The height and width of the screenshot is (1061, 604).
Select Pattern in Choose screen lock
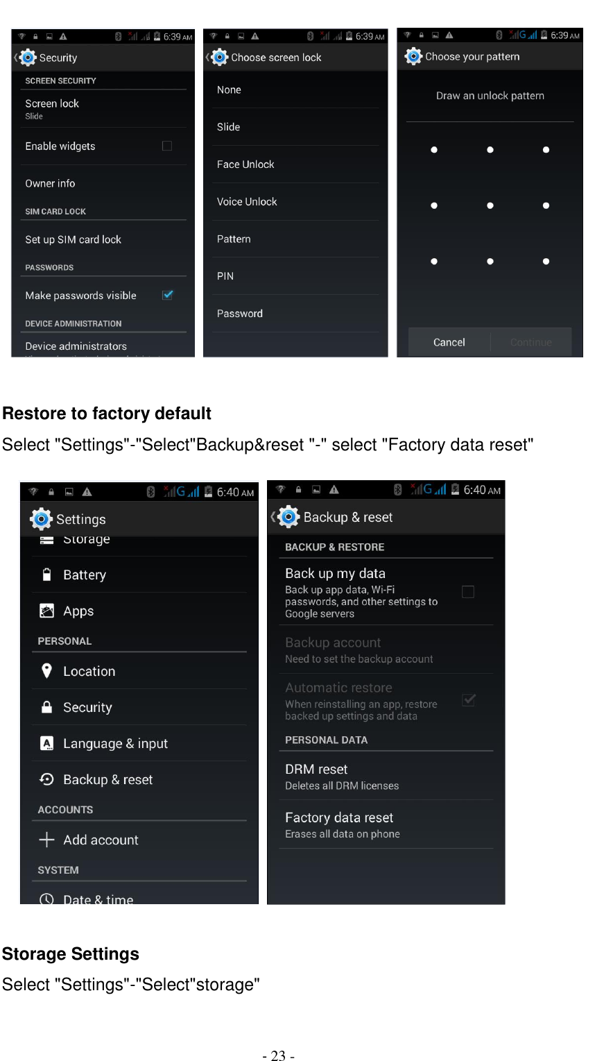234,239
